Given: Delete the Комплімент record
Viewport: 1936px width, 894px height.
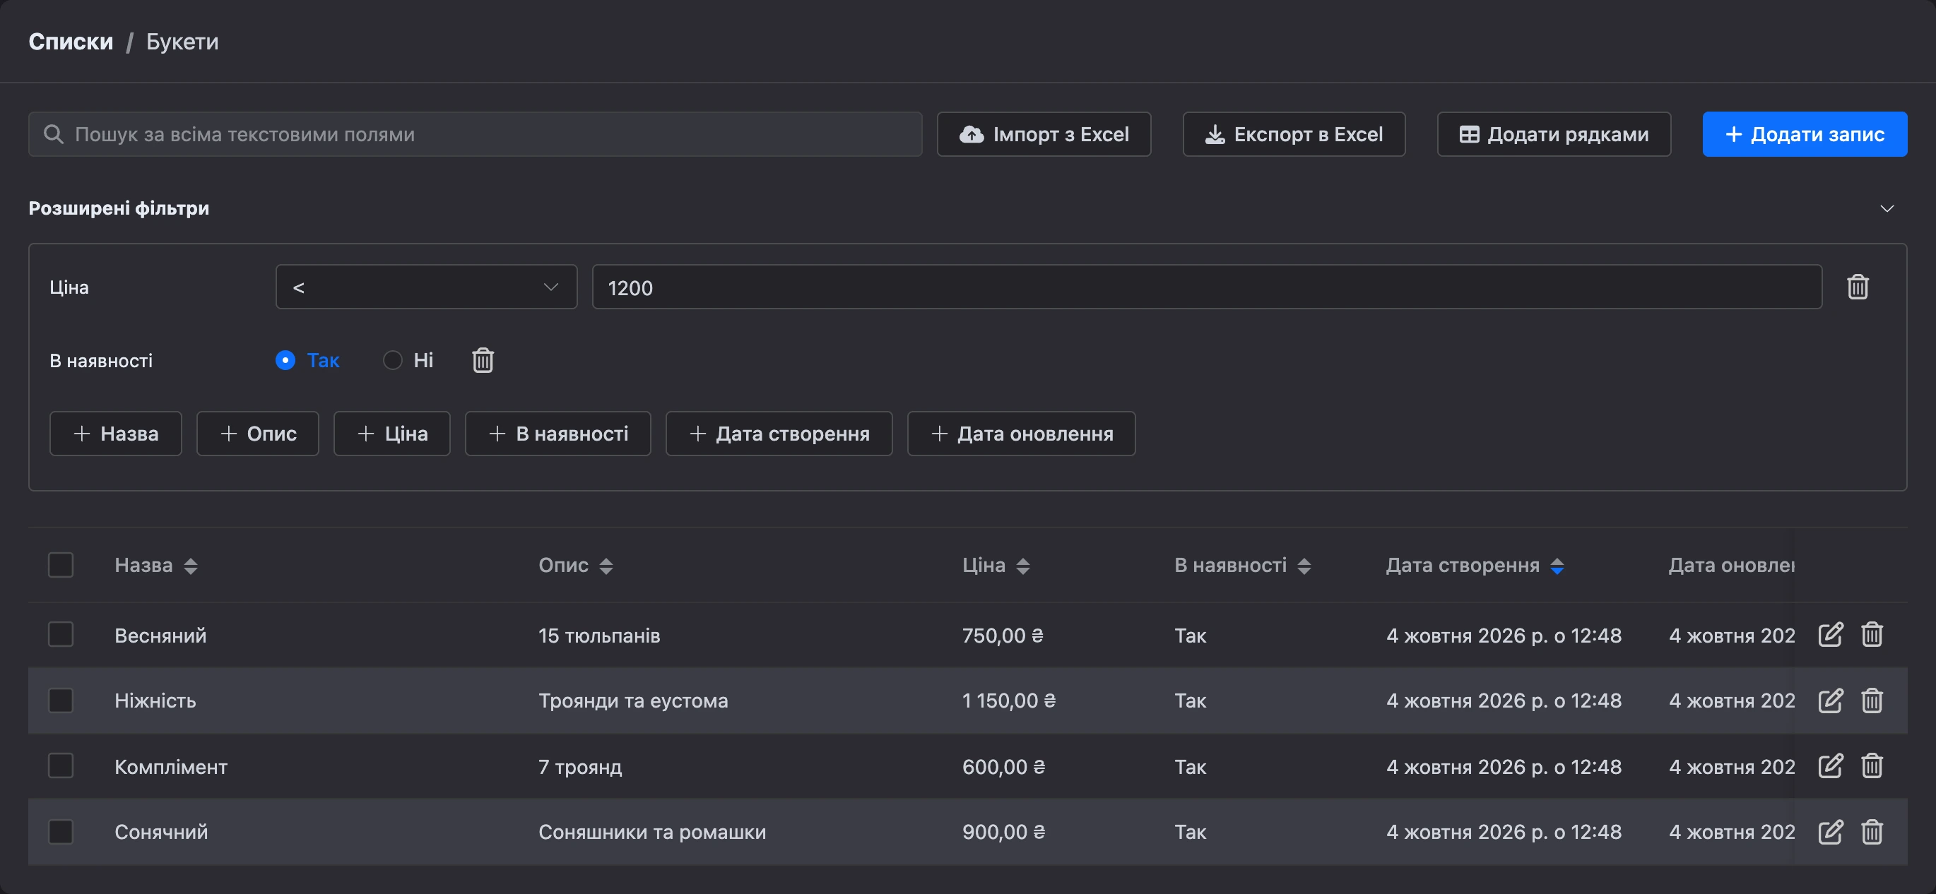Looking at the screenshot, I should (1872, 765).
